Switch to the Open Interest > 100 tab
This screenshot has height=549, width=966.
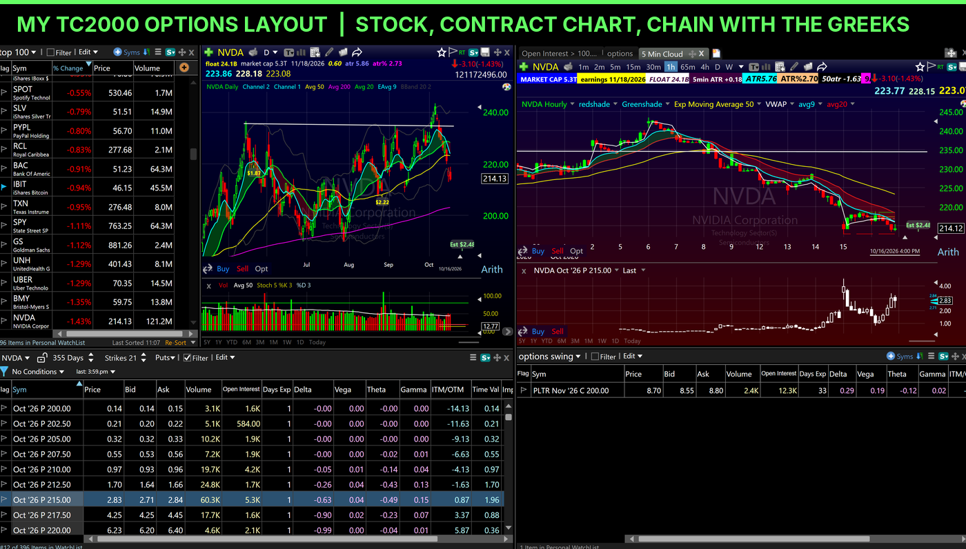click(x=560, y=54)
